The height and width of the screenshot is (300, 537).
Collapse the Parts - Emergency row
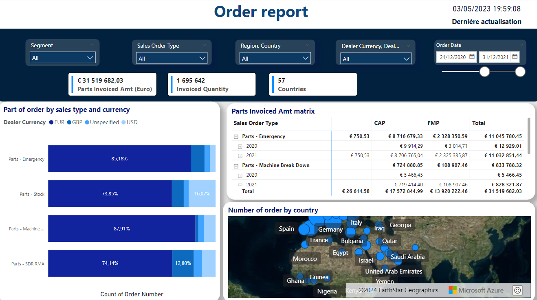(x=236, y=137)
